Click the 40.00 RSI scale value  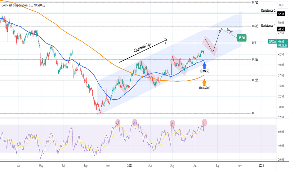(281, 146)
